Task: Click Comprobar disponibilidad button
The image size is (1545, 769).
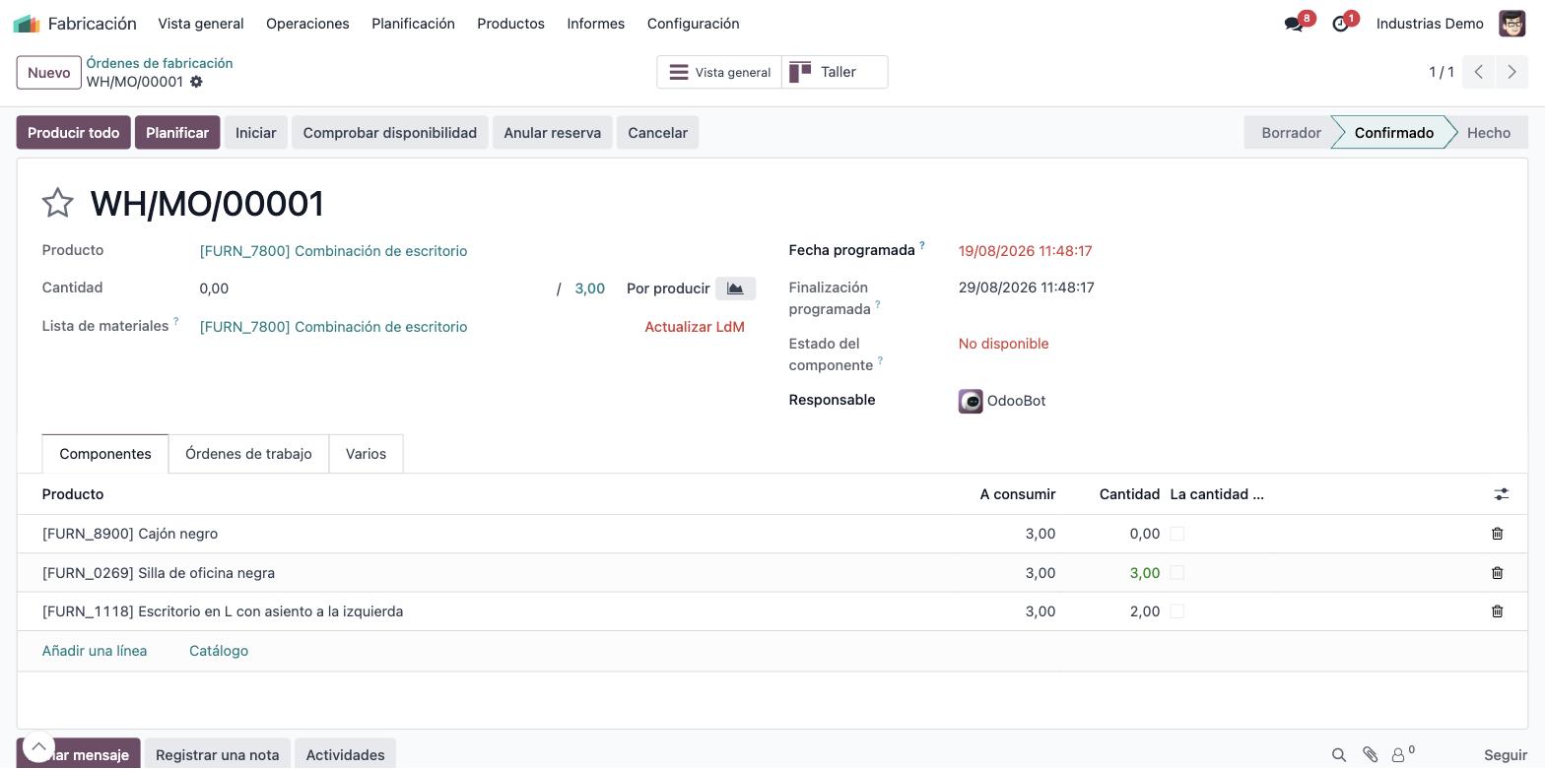Action: tap(389, 133)
